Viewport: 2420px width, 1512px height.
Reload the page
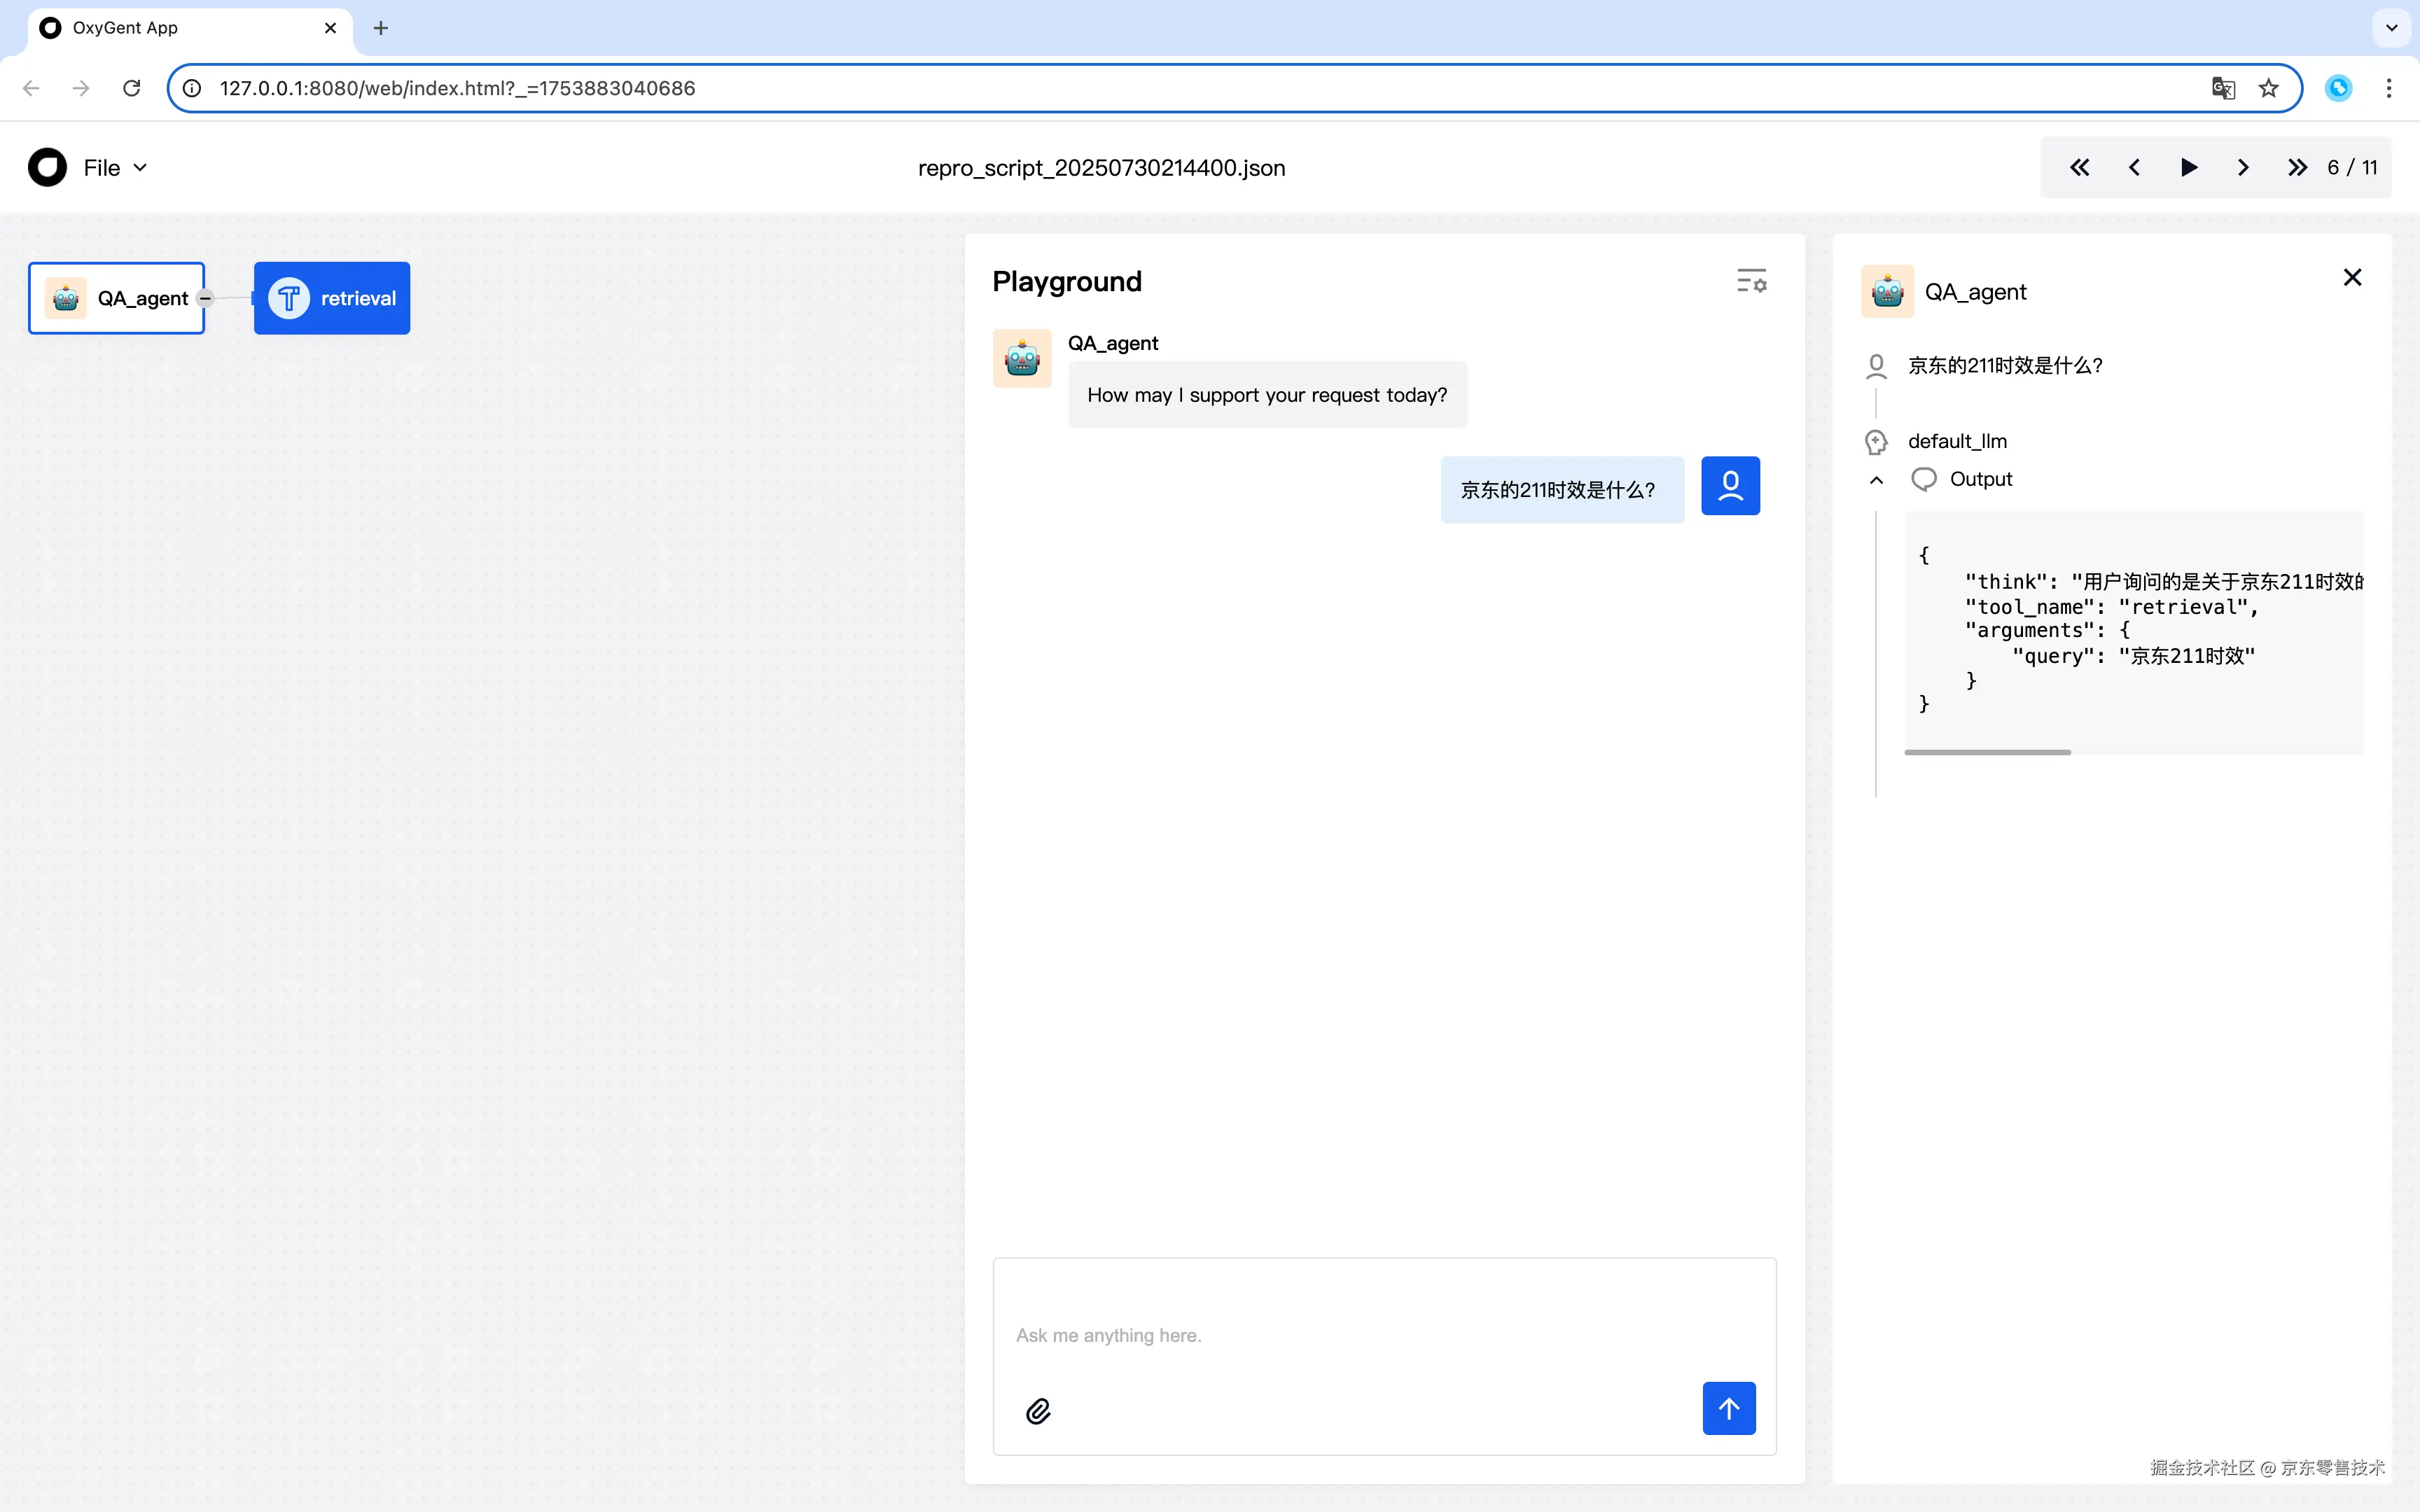(x=131, y=88)
